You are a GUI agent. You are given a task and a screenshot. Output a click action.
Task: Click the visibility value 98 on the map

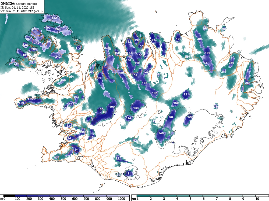(171, 117)
